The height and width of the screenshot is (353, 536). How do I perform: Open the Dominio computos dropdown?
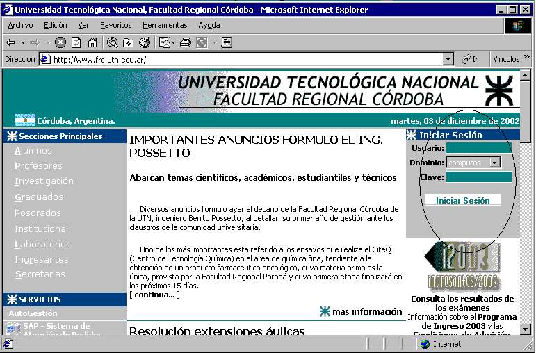[x=494, y=163]
